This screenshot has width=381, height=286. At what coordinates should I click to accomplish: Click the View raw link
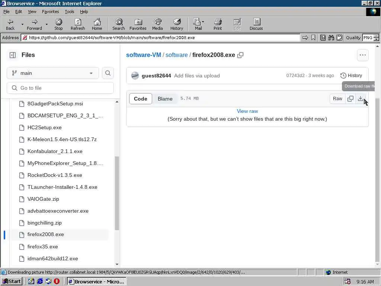point(247,111)
